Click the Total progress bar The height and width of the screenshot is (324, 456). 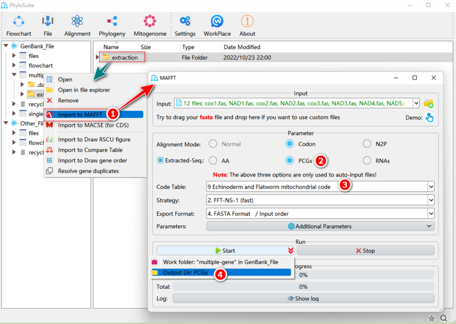[304, 286]
